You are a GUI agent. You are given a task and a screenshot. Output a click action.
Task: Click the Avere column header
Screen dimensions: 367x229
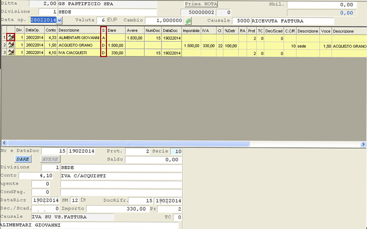click(135, 30)
